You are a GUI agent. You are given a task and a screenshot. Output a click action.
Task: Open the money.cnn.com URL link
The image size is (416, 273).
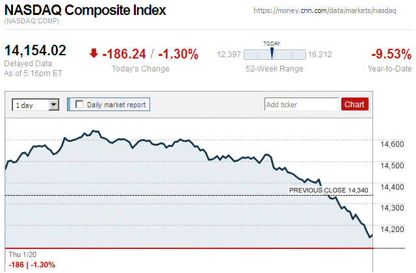(332, 12)
